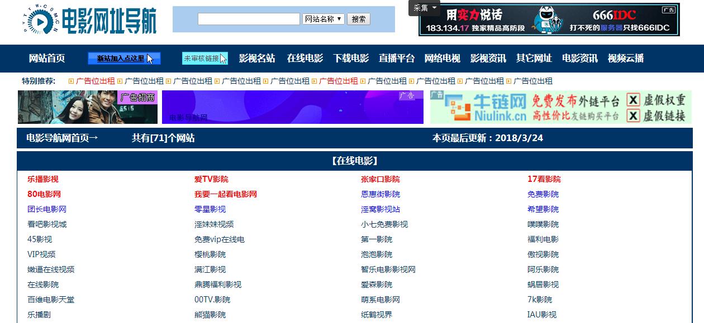
Task: Open the 直播平台 navigation item
Action: click(x=397, y=58)
